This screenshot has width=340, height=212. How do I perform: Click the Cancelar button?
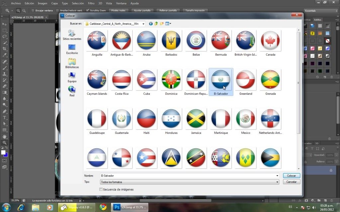click(292, 182)
